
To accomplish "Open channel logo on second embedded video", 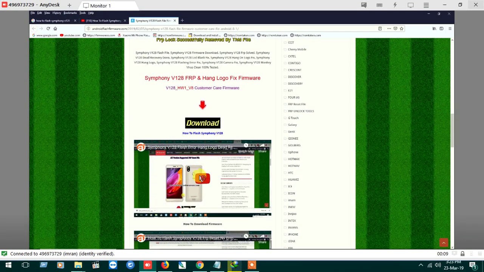I will 141,238.
